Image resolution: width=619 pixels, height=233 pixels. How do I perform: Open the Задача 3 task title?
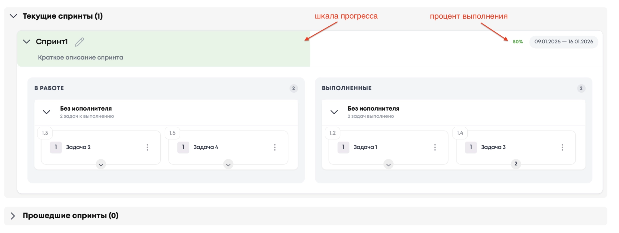coord(493,147)
